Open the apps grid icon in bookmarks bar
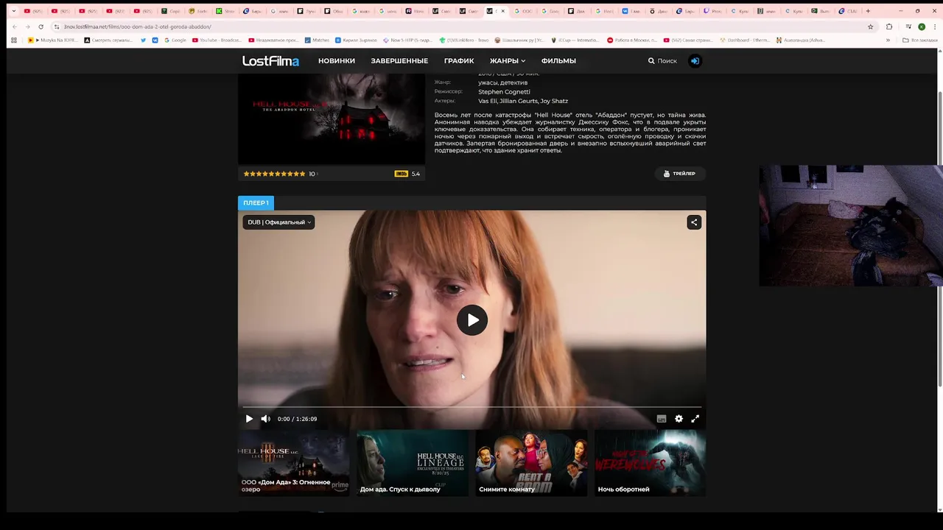Viewport: 943px width, 530px height. tap(13, 40)
